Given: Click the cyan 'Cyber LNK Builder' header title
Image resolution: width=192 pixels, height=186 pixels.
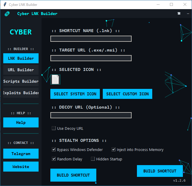Looking at the screenshot, I should [x=37, y=14].
